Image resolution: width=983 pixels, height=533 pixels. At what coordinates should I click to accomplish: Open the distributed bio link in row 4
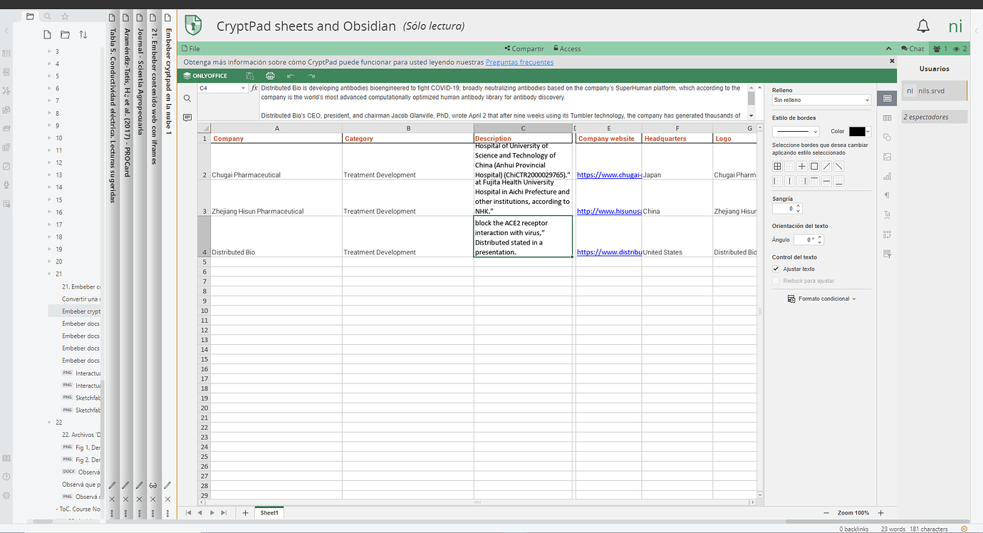pos(609,252)
